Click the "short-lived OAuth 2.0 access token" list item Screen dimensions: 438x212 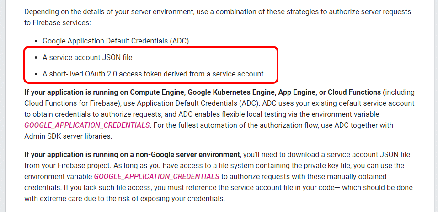point(153,74)
